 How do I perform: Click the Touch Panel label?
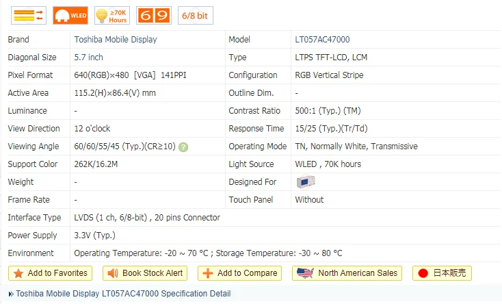[x=251, y=200]
